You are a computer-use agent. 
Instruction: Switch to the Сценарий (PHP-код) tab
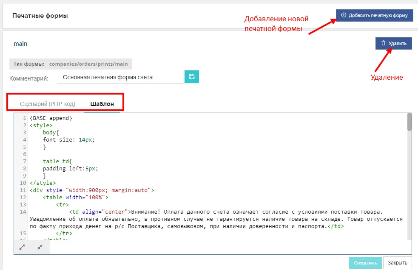click(47, 104)
